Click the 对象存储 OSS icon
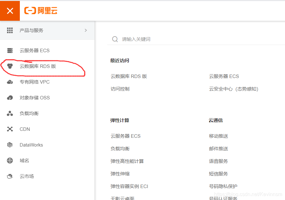The height and width of the screenshot is (200, 285). [10, 98]
